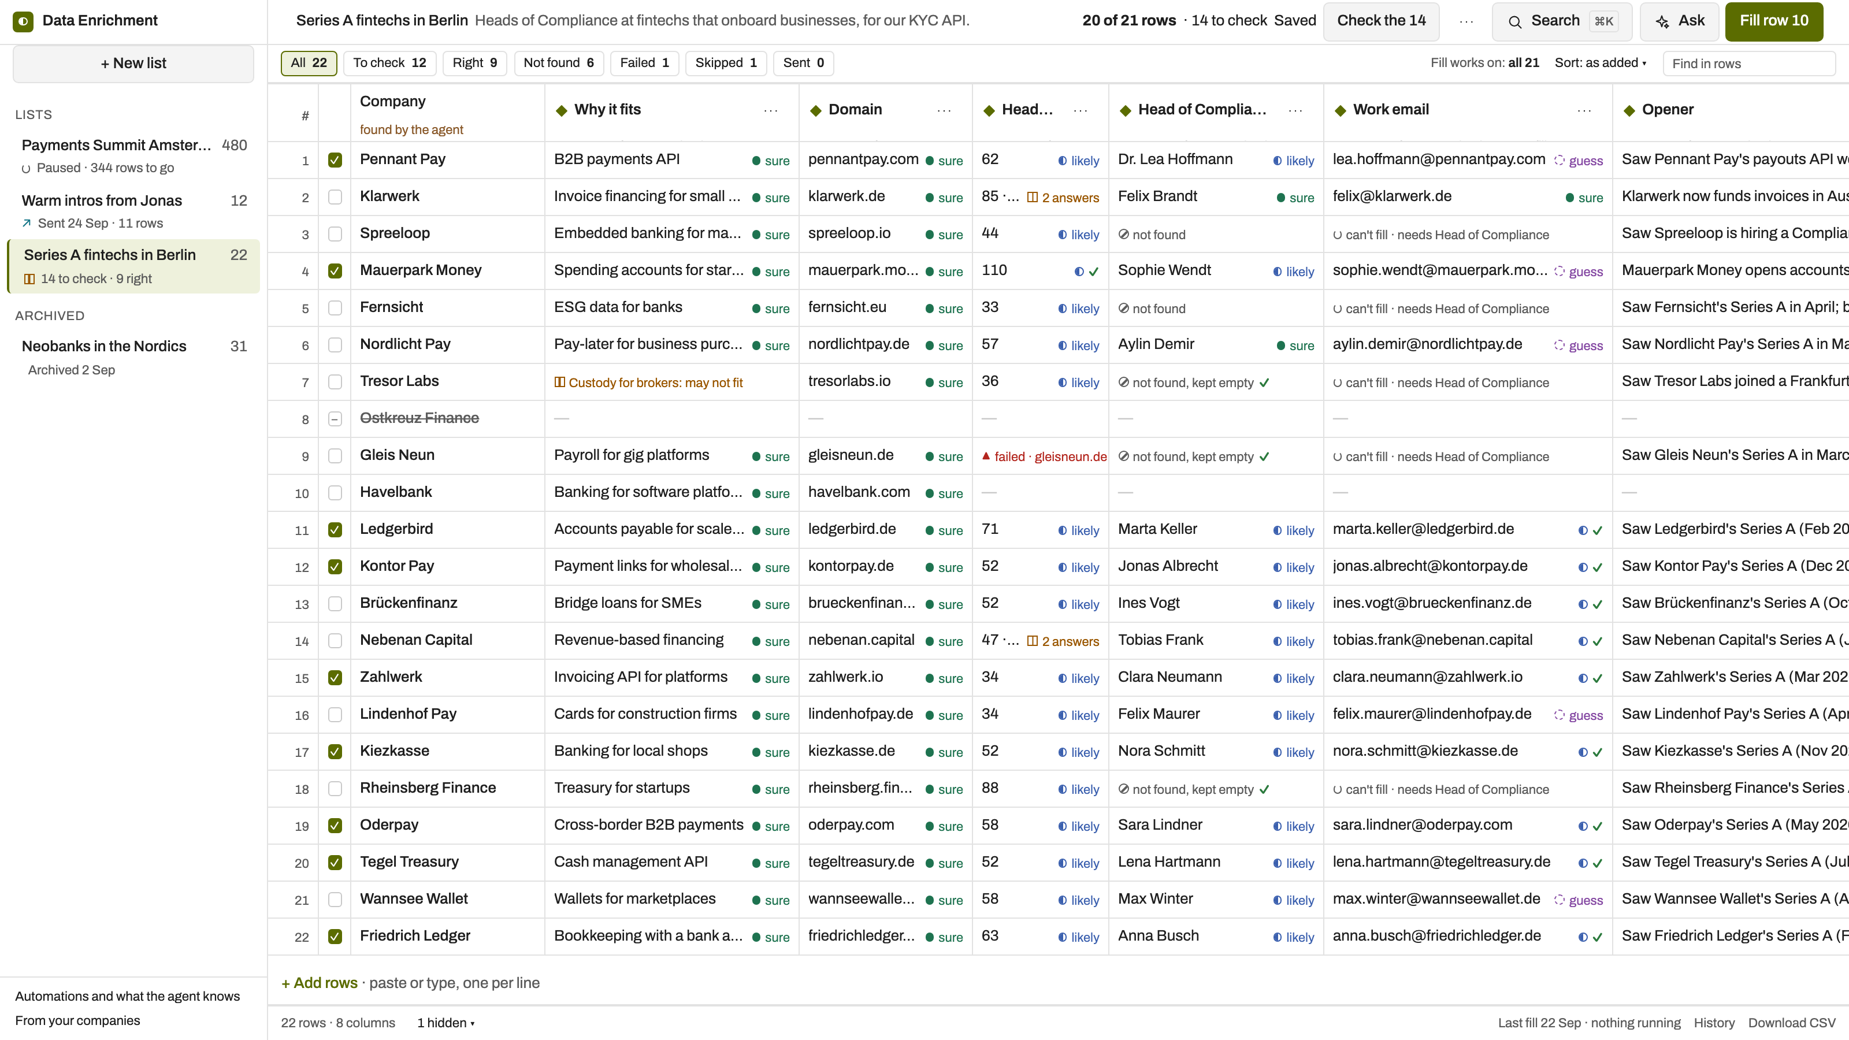The width and height of the screenshot is (1849, 1040).
Task: Click the From your companies link
Action: (x=77, y=1020)
